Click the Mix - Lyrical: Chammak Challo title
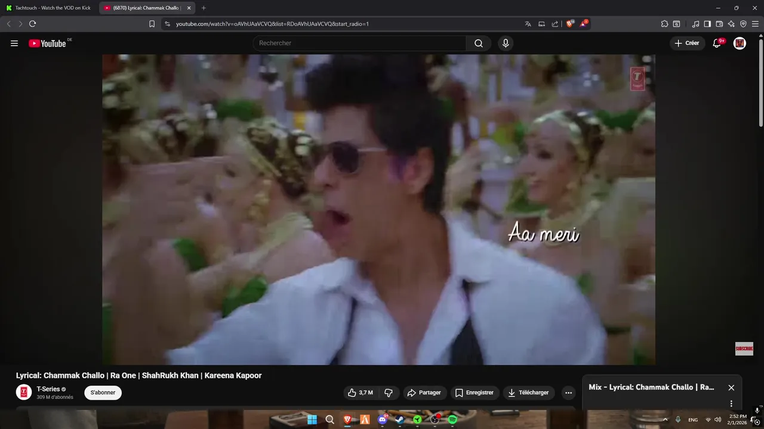The width and height of the screenshot is (764, 429). [x=651, y=387]
